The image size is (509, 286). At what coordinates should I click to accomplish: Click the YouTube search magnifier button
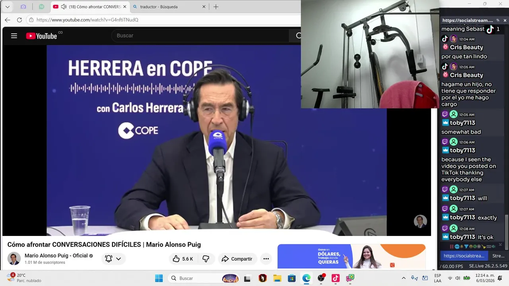(x=298, y=36)
